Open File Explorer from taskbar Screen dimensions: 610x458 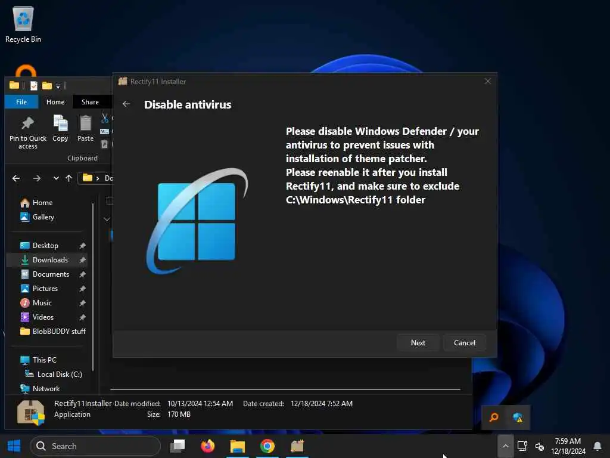tap(237, 446)
